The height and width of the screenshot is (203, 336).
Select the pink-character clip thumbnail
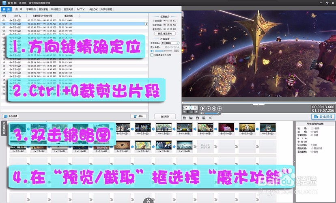tap(226, 127)
